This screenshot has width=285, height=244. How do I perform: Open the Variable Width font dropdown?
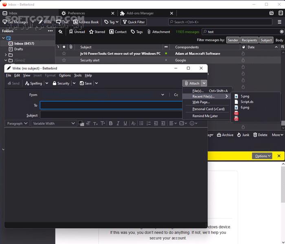pyautogui.click(x=54, y=124)
